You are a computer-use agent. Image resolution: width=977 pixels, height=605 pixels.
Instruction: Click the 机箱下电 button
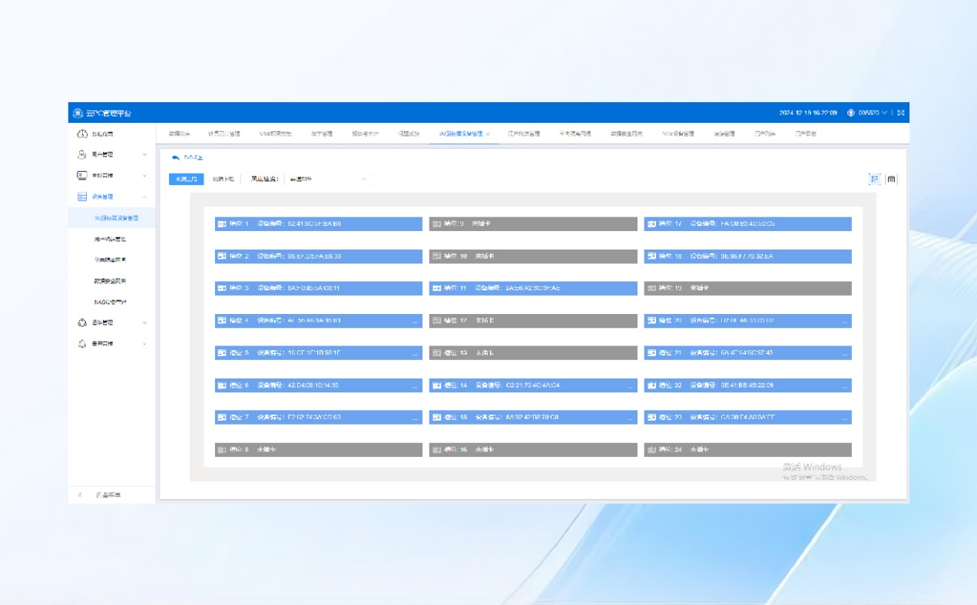coord(224,179)
